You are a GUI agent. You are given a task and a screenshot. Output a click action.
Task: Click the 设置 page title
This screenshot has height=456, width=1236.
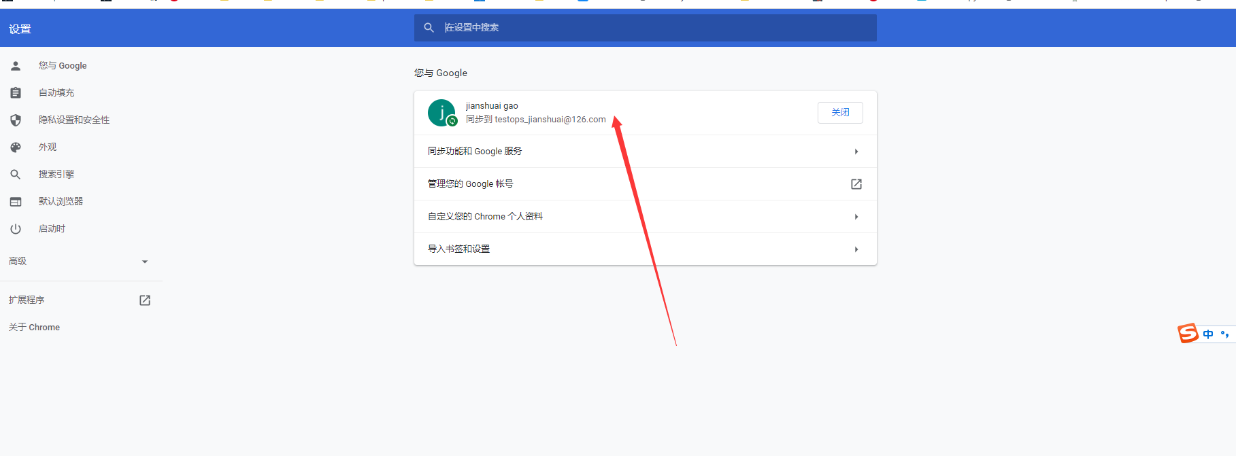coord(20,29)
